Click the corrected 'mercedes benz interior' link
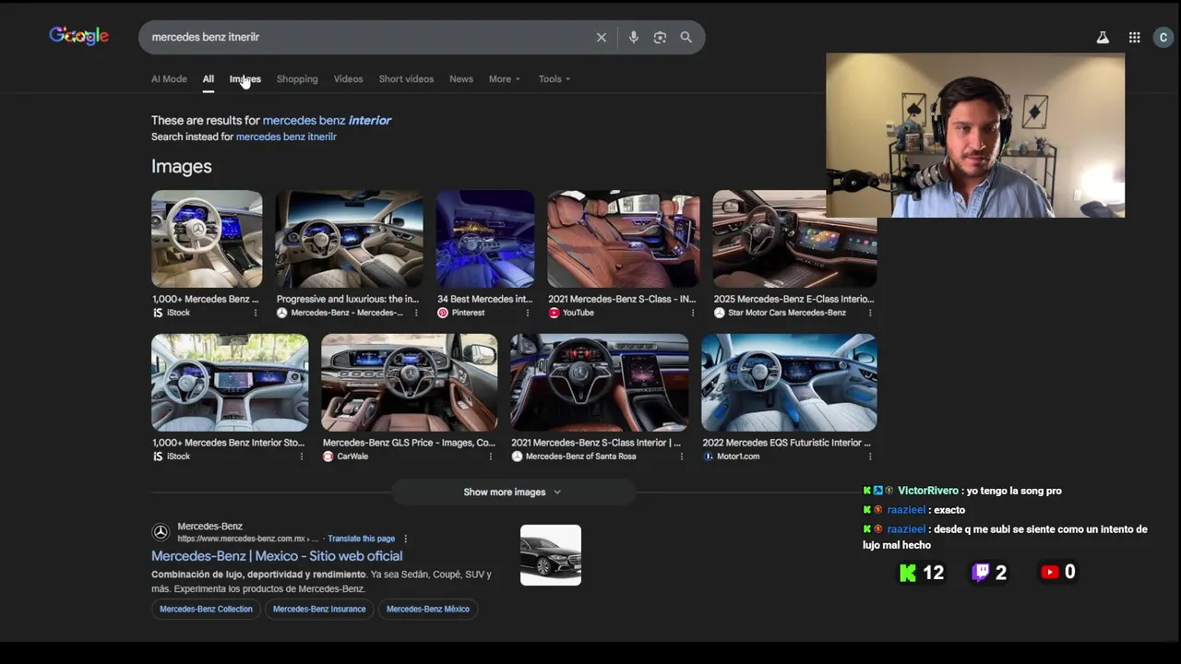This screenshot has height=664, width=1181. (327, 120)
